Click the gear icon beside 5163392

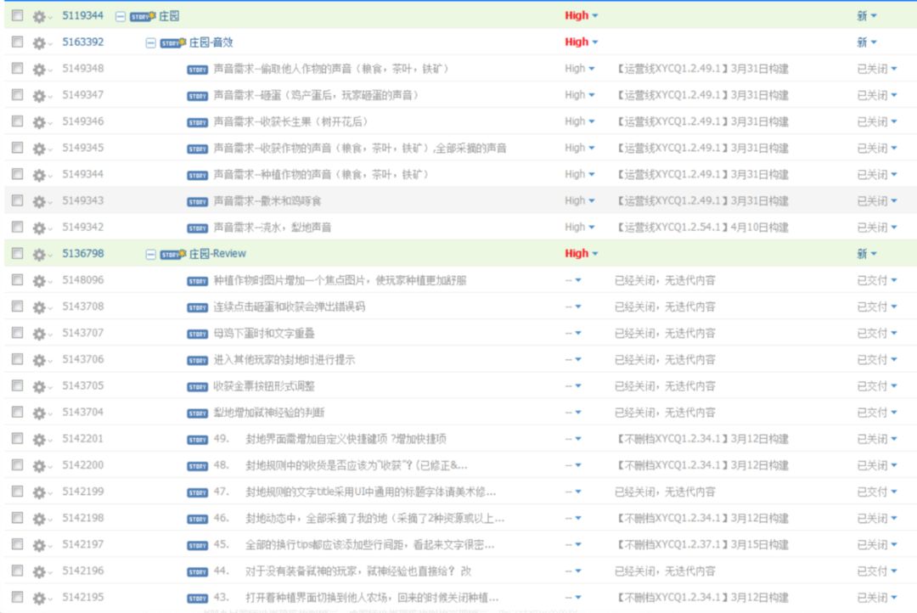pyautogui.click(x=40, y=42)
